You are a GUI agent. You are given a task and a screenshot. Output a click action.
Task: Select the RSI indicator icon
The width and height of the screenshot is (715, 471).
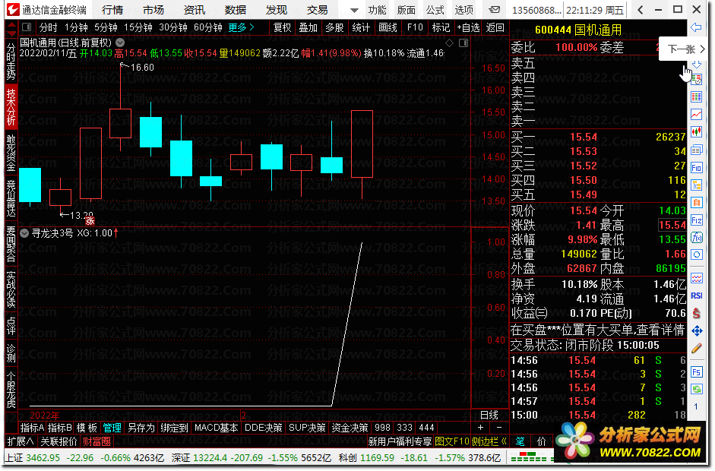696,296
